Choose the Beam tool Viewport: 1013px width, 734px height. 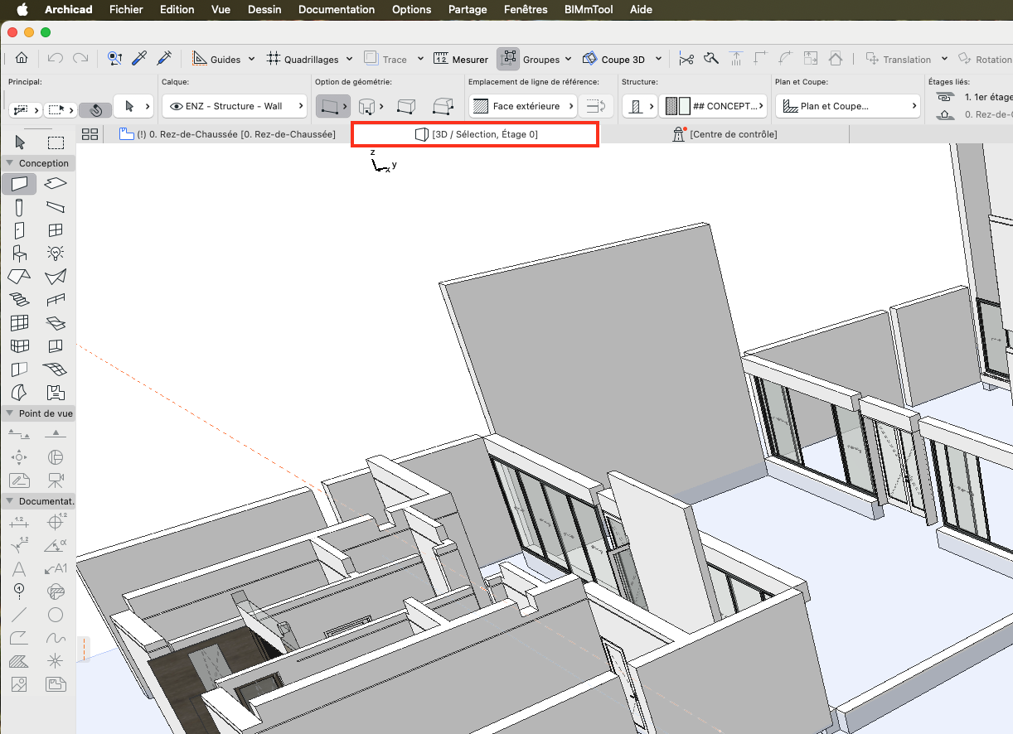pyautogui.click(x=56, y=207)
